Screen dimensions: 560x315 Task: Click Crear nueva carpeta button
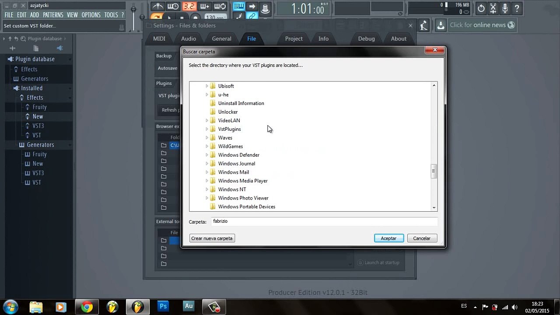(212, 238)
